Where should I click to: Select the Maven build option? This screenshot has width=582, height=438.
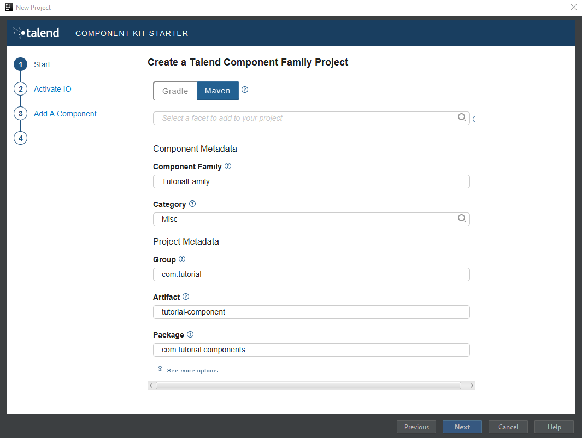[217, 91]
